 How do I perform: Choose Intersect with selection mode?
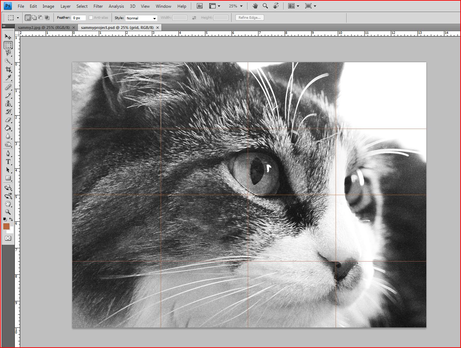click(47, 18)
